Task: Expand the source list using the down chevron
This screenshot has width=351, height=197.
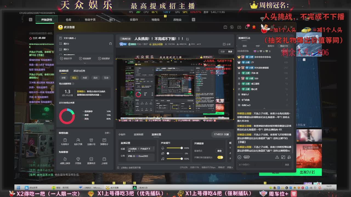Action: [85, 63]
